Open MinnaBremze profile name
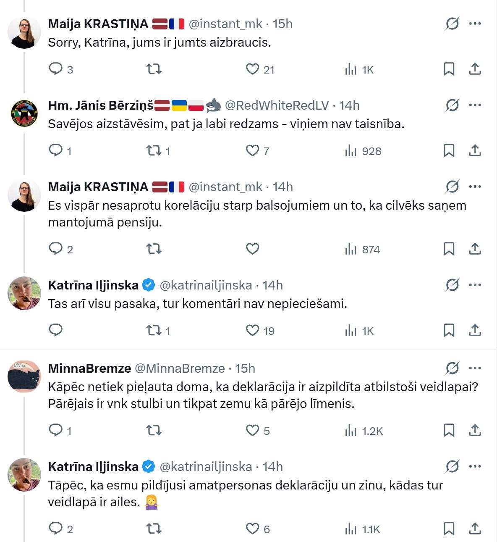 click(x=89, y=368)
